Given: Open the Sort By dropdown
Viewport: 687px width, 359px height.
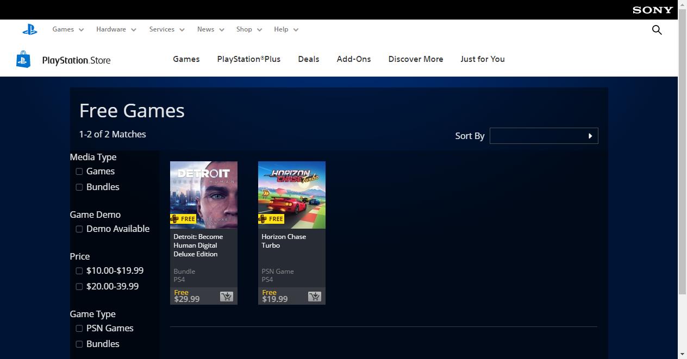Looking at the screenshot, I should pyautogui.click(x=544, y=136).
